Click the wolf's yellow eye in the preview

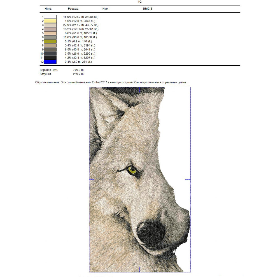click(132, 170)
